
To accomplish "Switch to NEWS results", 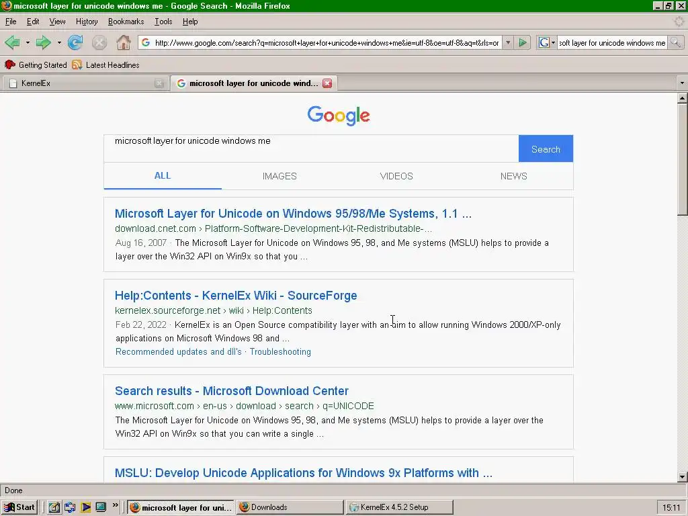I will click(513, 176).
